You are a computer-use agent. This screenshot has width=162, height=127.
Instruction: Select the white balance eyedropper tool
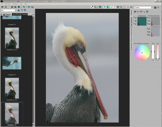[92, 7]
